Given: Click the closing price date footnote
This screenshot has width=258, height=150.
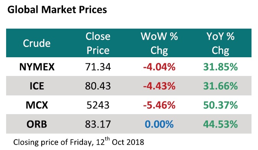Looking at the screenshot, I should pos(79,142).
